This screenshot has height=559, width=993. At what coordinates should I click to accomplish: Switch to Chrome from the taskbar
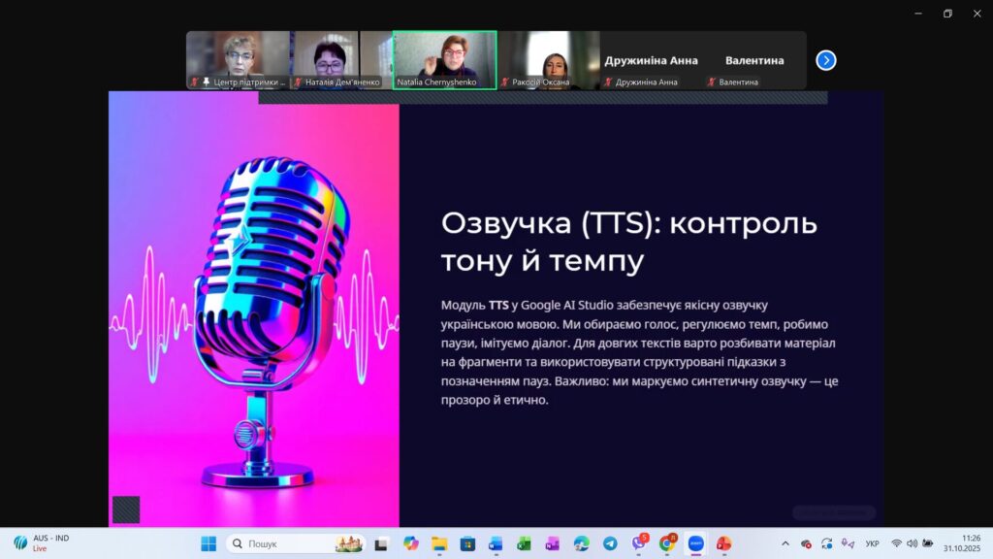pyautogui.click(x=667, y=543)
